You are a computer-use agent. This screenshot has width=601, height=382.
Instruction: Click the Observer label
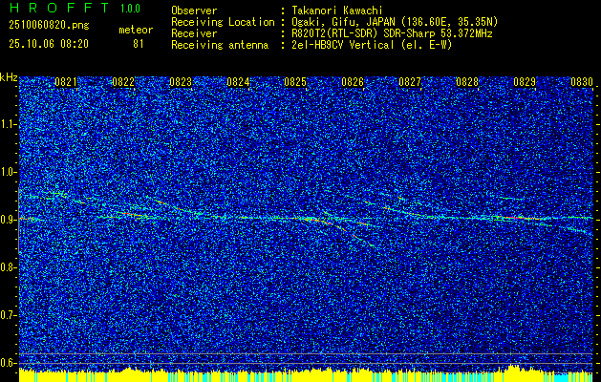coord(194,11)
